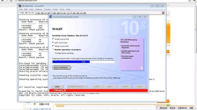Image resolution: width=197 pixels, height=110 pixels.
Task: Switch to the 192.168.10.101 (1) session tab
Action: tap(61, 13)
